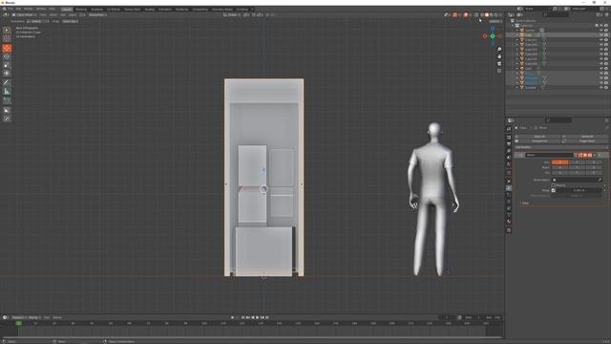The image size is (611, 344).
Task: Toggle Mirror modifier realtime display icon
Action: coord(585,155)
